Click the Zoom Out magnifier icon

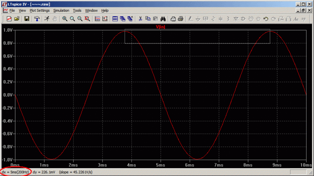pos(80,18)
